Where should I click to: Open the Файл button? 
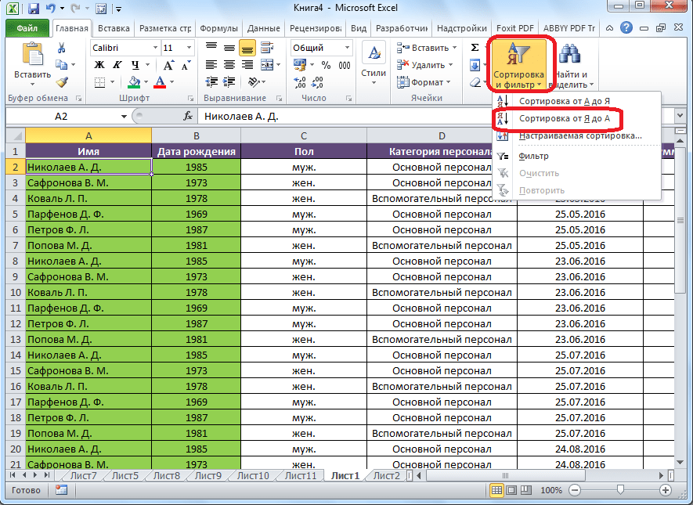pyautogui.click(x=28, y=28)
